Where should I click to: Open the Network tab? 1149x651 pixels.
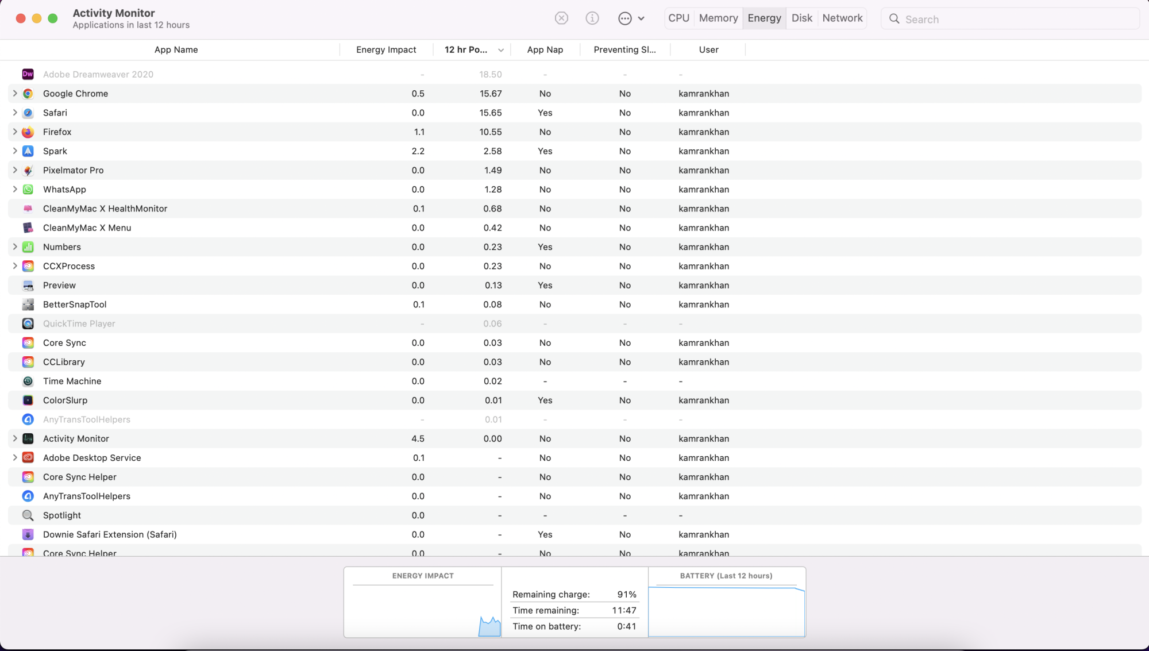(842, 18)
